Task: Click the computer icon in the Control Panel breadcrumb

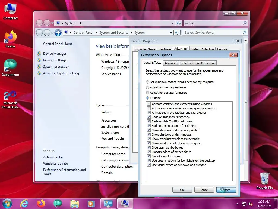Action: pos(66,33)
